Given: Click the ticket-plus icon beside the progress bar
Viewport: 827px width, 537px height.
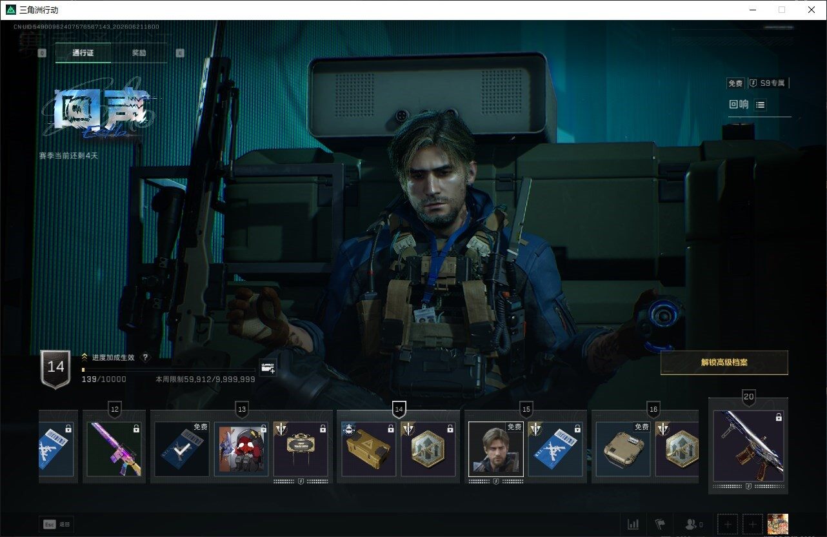Looking at the screenshot, I should pos(268,368).
